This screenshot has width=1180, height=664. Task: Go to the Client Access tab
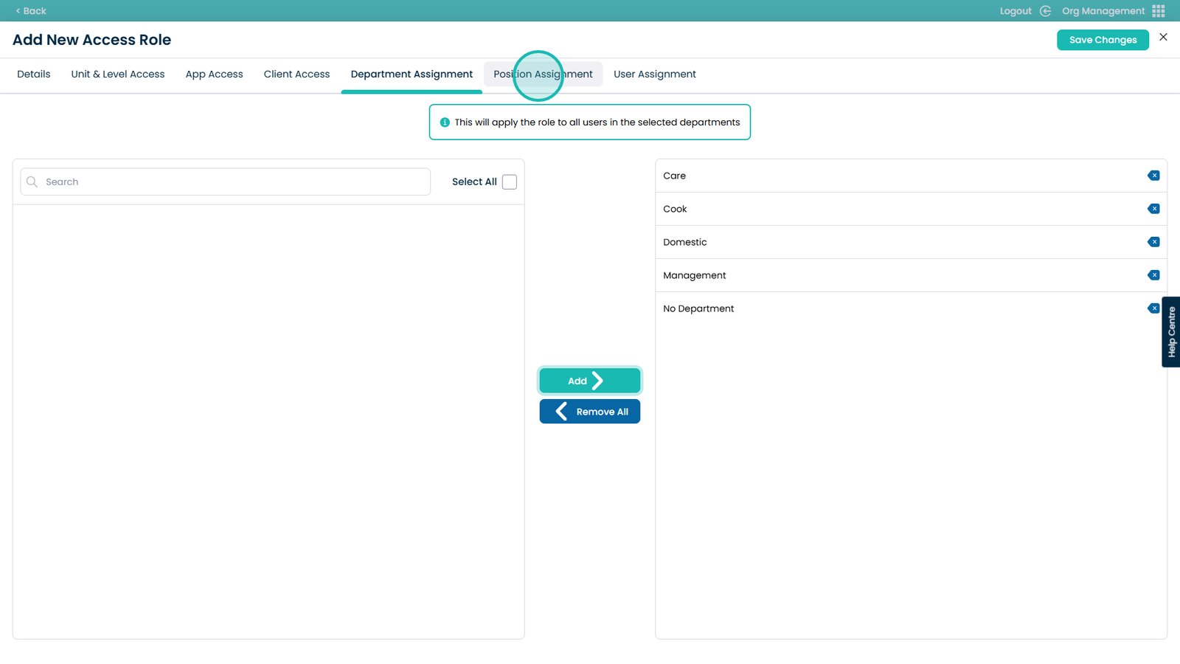tap(296, 75)
